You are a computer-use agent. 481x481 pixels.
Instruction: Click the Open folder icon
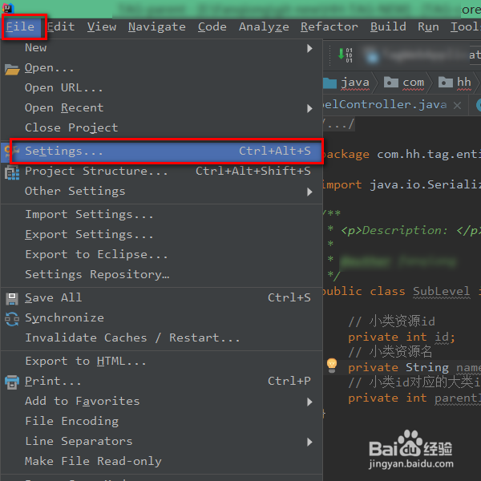point(12,69)
